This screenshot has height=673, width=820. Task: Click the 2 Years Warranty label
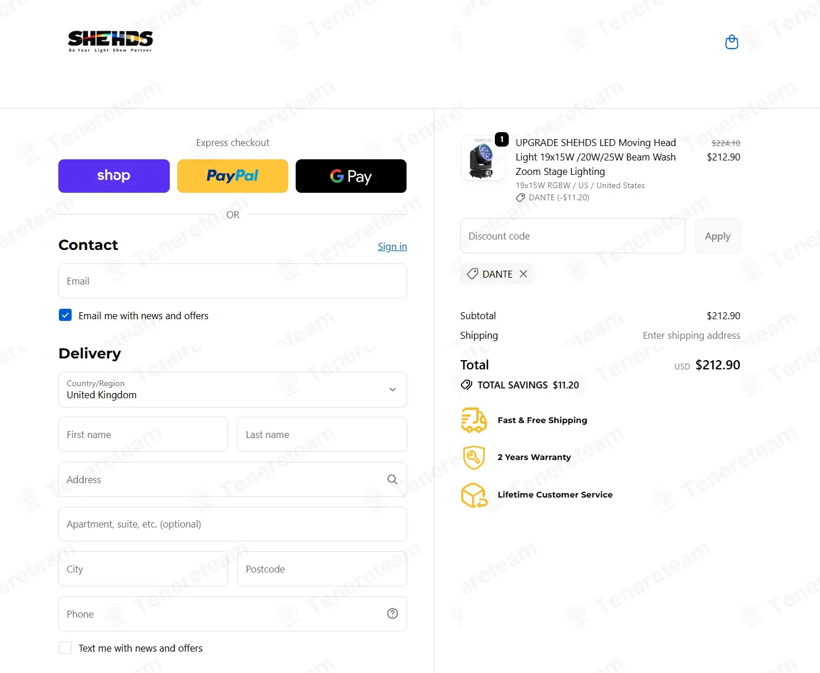click(534, 457)
